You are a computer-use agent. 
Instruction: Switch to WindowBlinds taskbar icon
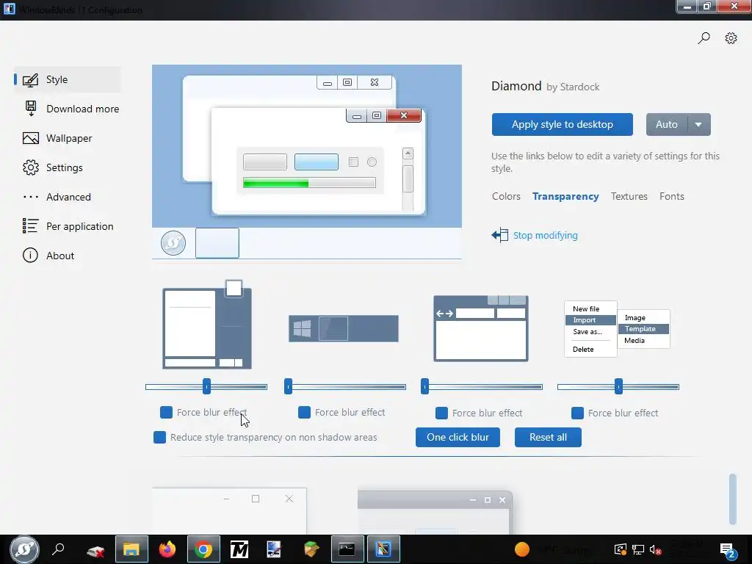tap(383, 549)
